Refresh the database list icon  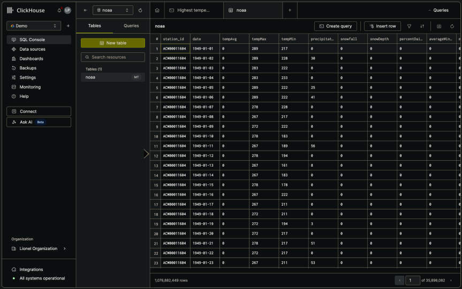[x=140, y=10]
